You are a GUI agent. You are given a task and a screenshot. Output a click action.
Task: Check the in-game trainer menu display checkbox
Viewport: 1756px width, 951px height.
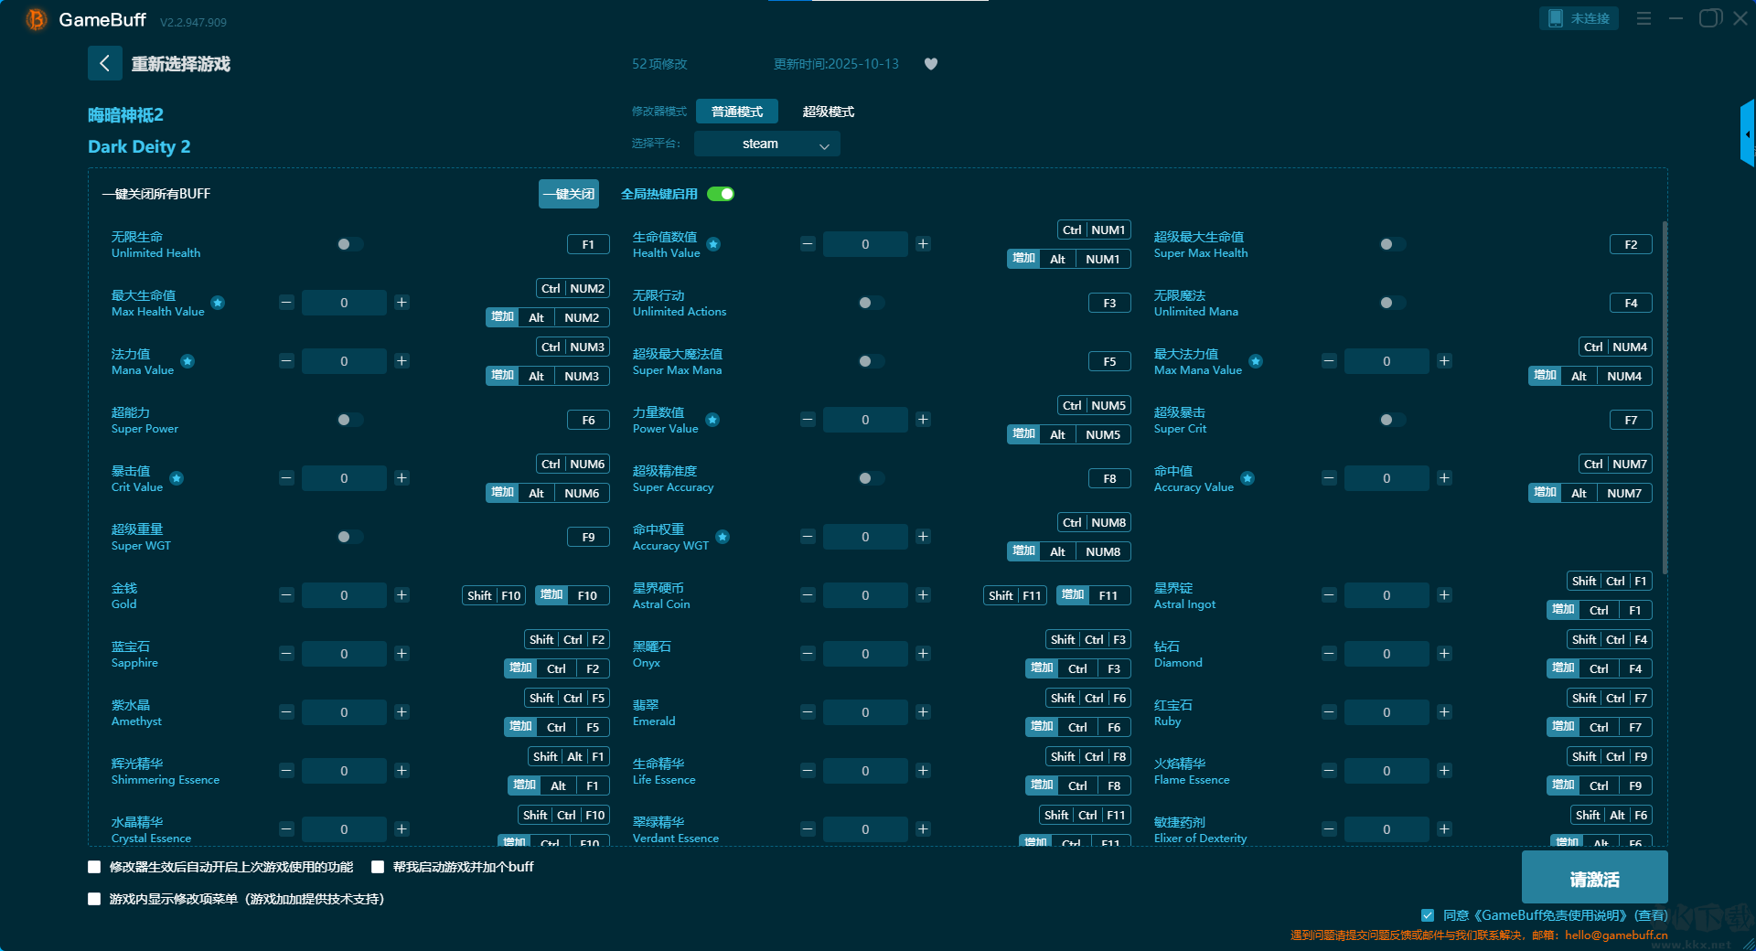[x=94, y=899]
